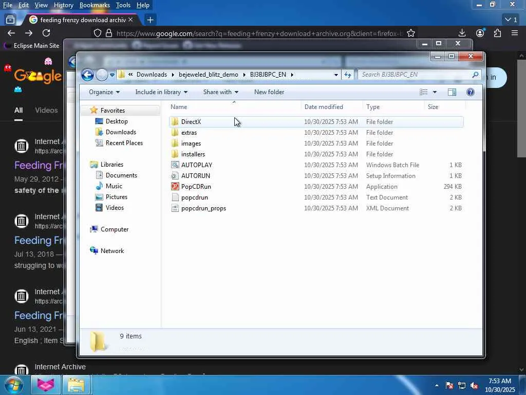Open the Firefox downloads panel
This screenshot has height=395, width=526.
(x=462, y=33)
